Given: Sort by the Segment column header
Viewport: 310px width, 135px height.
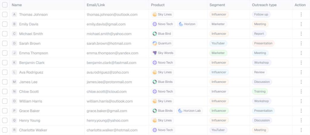Looking at the screenshot, I should coord(217,5).
